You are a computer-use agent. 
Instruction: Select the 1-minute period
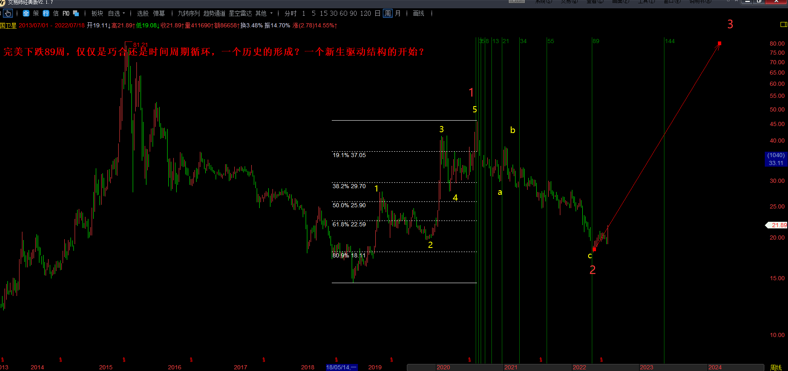pos(304,13)
